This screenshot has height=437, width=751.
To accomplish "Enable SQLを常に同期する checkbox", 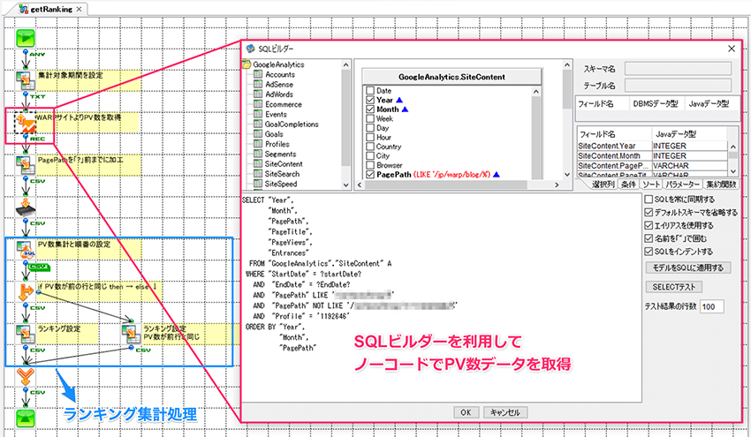I will click(649, 200).
